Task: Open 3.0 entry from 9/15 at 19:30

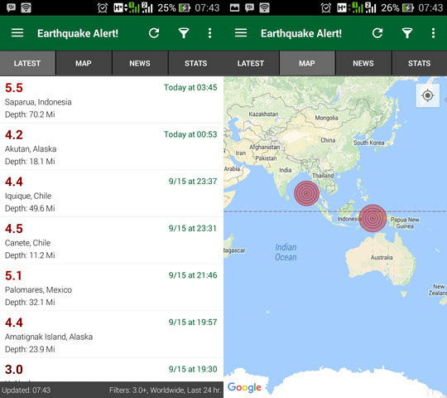Action: [112, 370]
